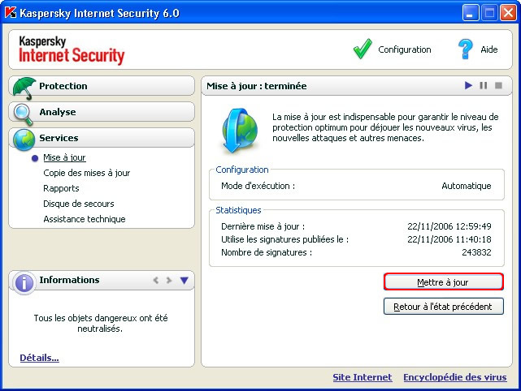Click the globe update arrow illustration

tap(240, 131)
